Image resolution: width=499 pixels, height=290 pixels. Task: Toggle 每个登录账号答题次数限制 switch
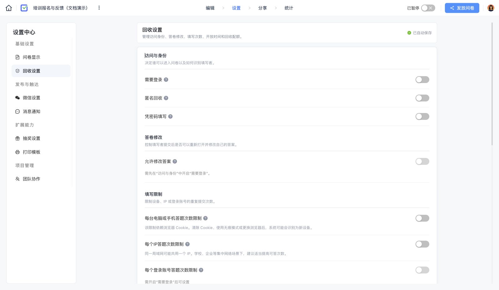coord(422,270)
